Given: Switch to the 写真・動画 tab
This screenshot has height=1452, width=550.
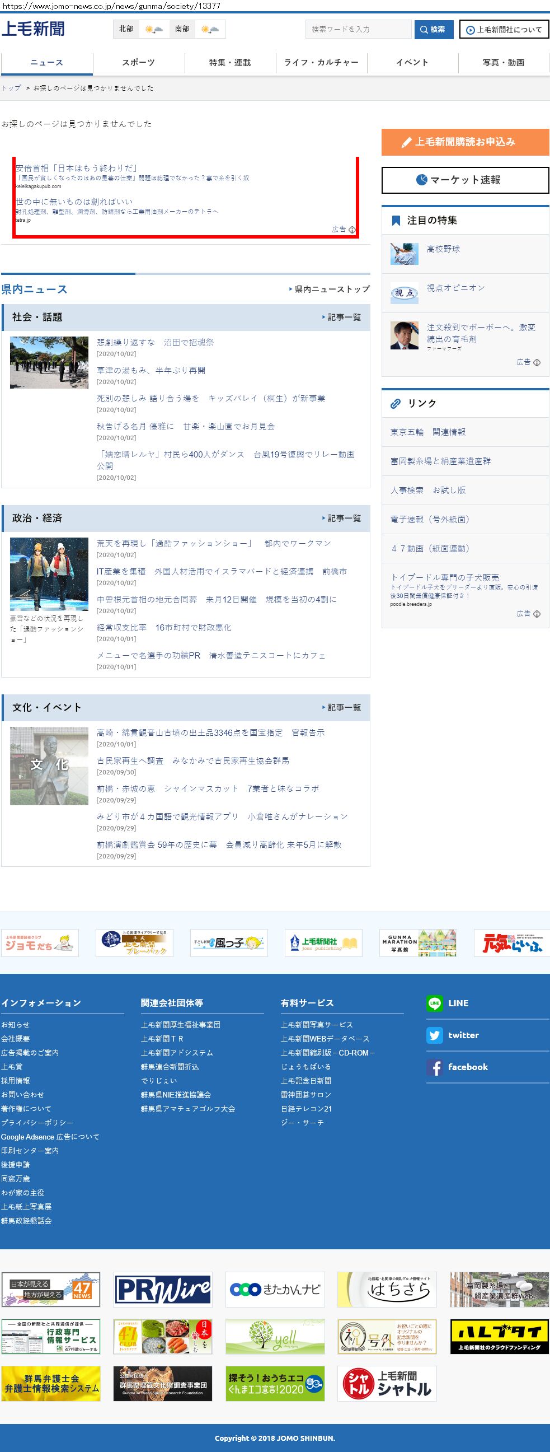Looking at the screenshot, I should coord(503,63).
